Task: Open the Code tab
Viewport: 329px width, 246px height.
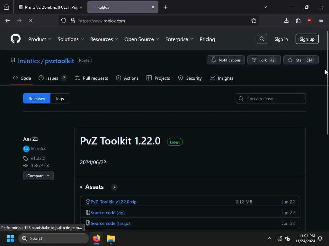Action: pos(22,78)
